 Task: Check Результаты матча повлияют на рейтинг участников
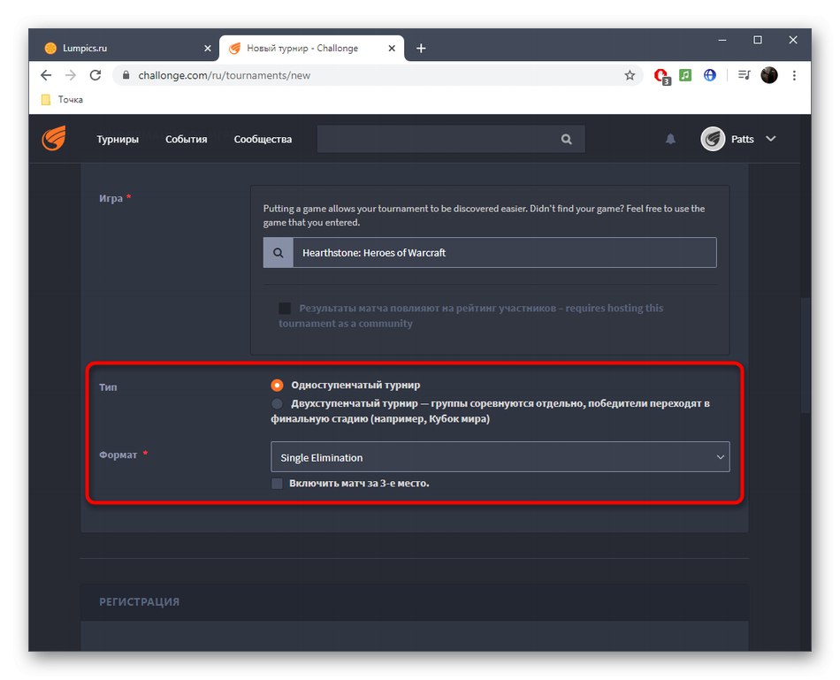(x=284, y=308)
